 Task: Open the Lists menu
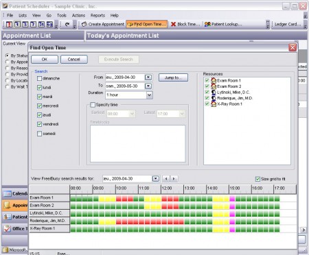[23, 16]
